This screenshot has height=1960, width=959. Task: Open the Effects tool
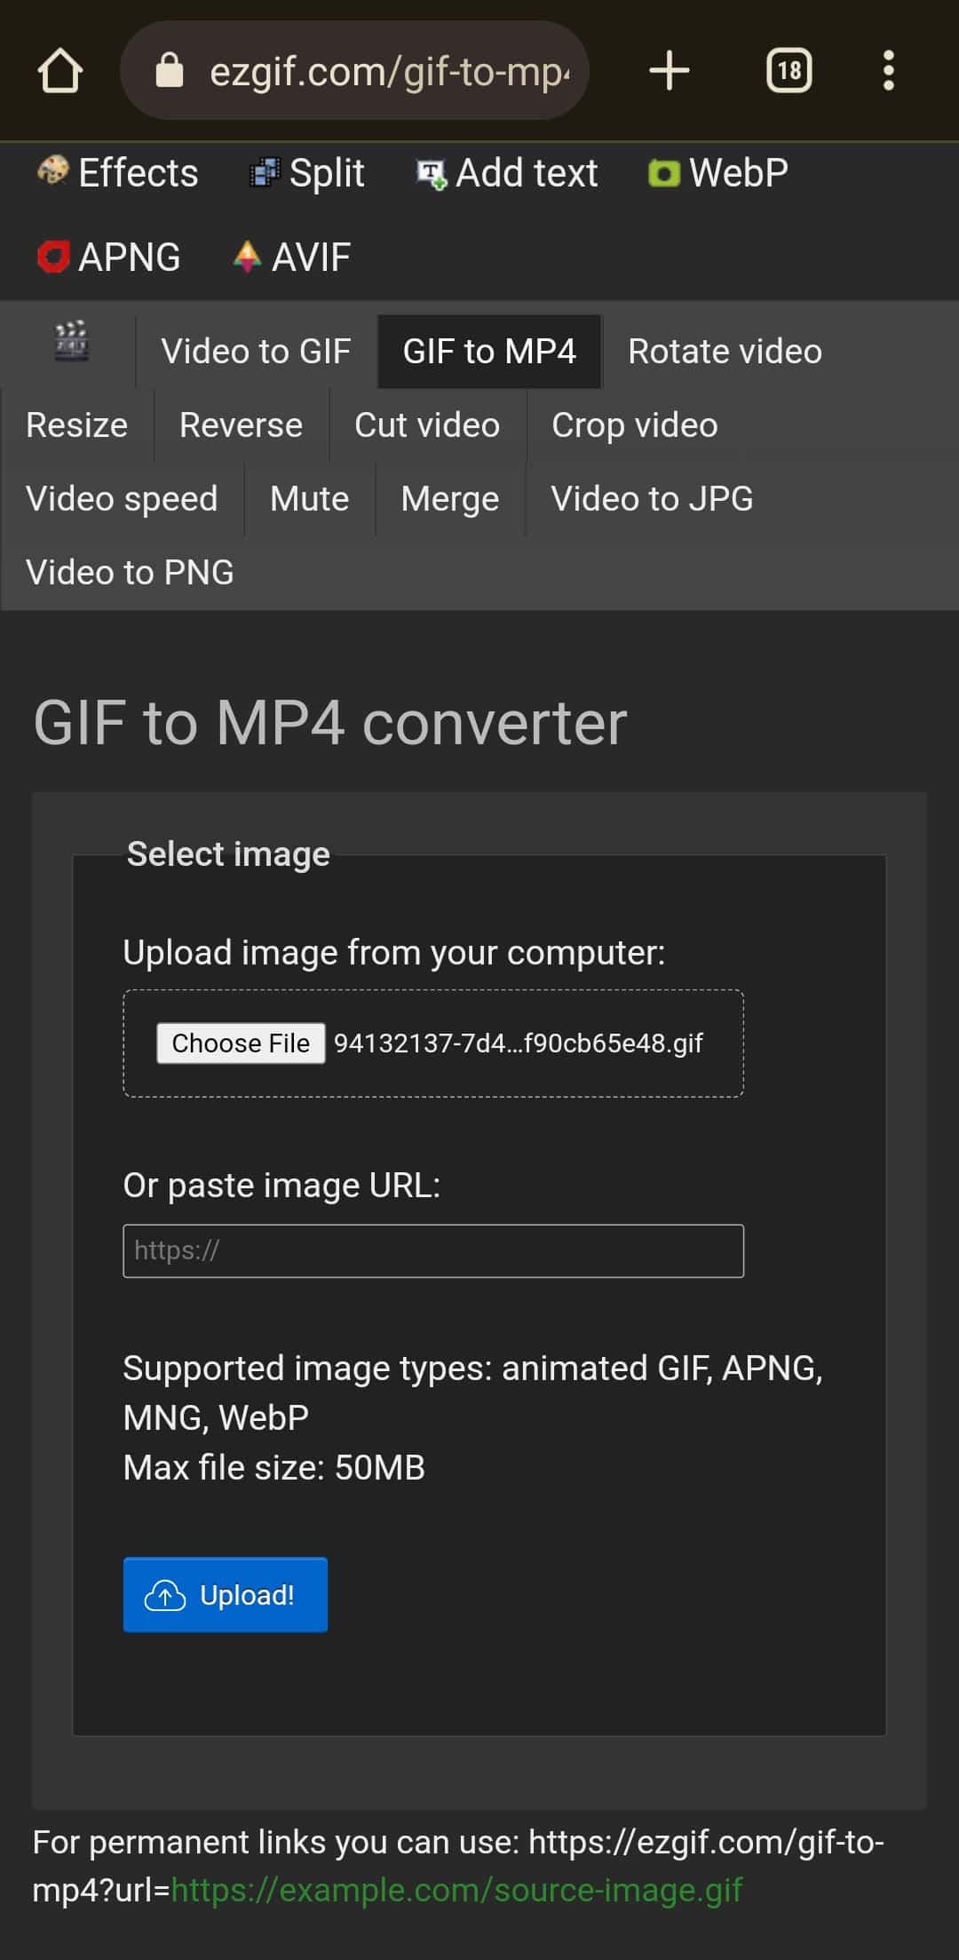pyautogui.click(x=118, y=172)
